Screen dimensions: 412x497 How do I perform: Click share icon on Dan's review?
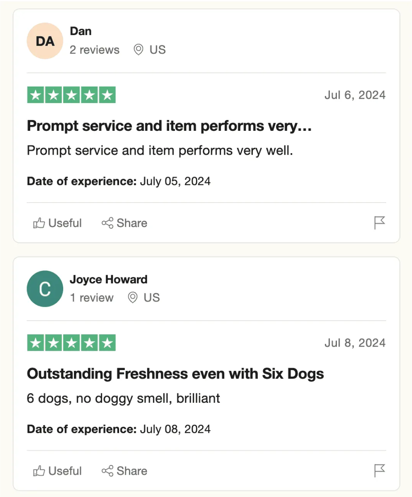(107, 223)
